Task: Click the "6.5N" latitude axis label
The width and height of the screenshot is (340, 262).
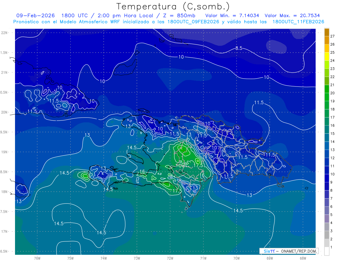Action: (4, 252)
